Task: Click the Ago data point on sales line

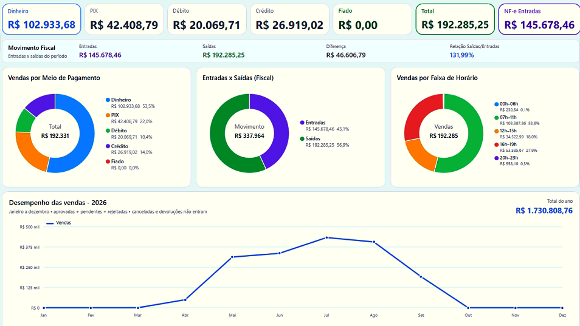Action: pos(374,242)
